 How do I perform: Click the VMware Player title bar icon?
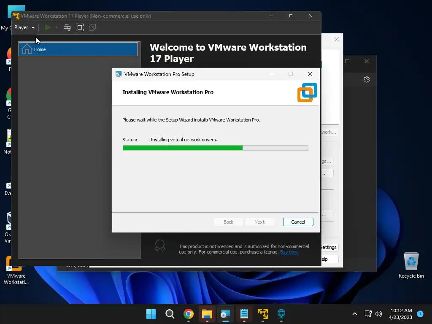tap(16, 16)
